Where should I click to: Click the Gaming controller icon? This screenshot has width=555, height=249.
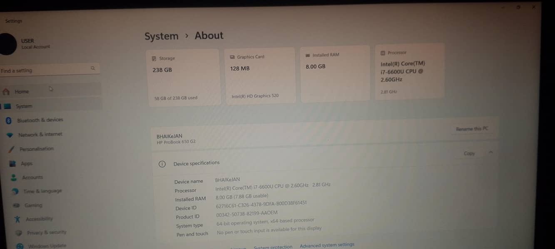[16, 205]
